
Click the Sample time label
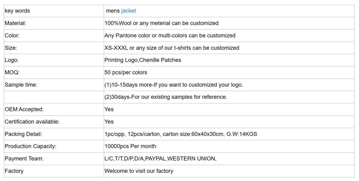tap(21, 85)
